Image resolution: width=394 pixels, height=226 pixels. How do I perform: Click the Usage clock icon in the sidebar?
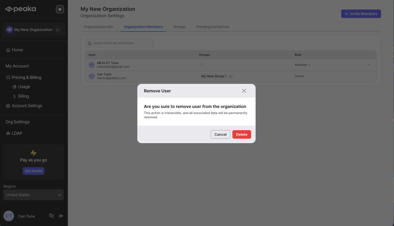[x=15, y=87]
